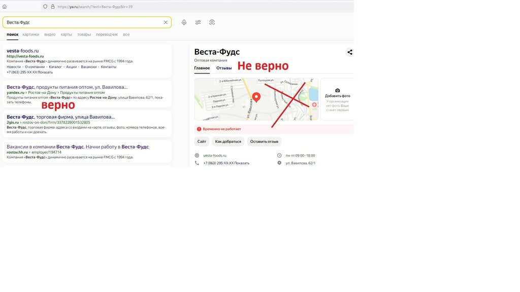Click the globe website icon in card
Image resolution: width=520 pixels, height=292 pixels.
tap(197, 155)
